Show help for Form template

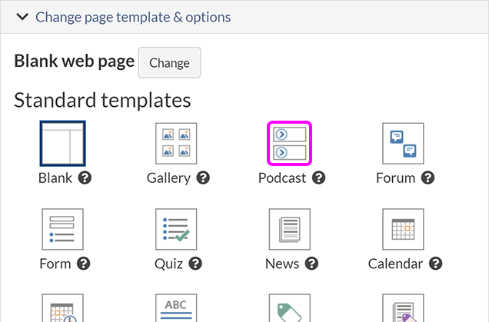84,264
